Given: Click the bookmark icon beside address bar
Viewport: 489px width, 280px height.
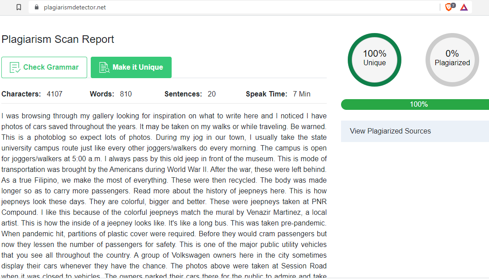Looking at the screenshot, I should (x=19, y=7).
